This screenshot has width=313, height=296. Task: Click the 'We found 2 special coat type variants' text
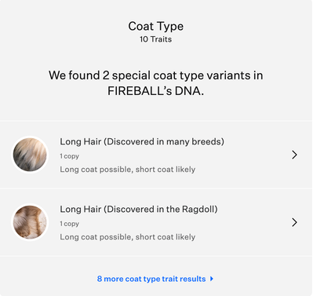(156, 75)
